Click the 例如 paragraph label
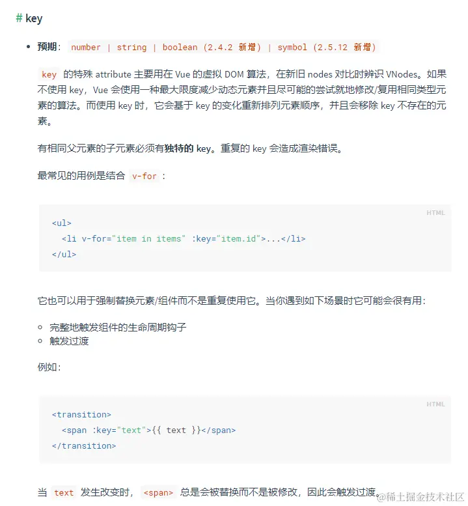 click(49, 367)
